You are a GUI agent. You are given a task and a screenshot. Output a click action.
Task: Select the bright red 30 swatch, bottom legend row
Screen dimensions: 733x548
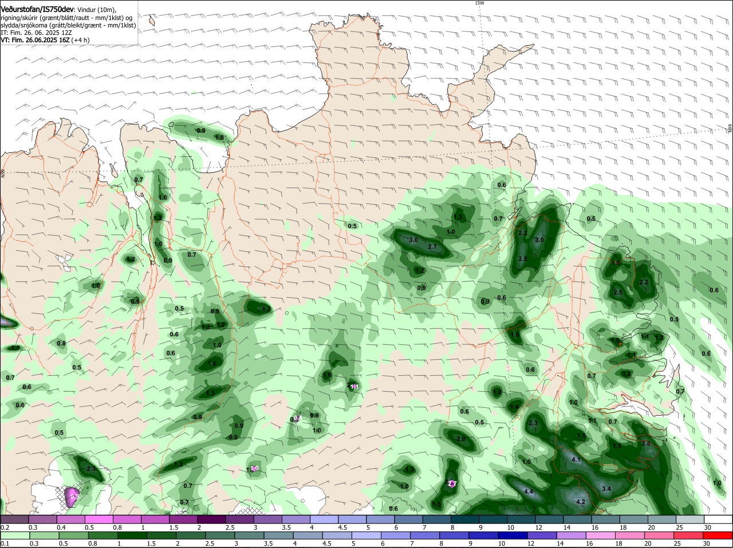pos(718,535)
